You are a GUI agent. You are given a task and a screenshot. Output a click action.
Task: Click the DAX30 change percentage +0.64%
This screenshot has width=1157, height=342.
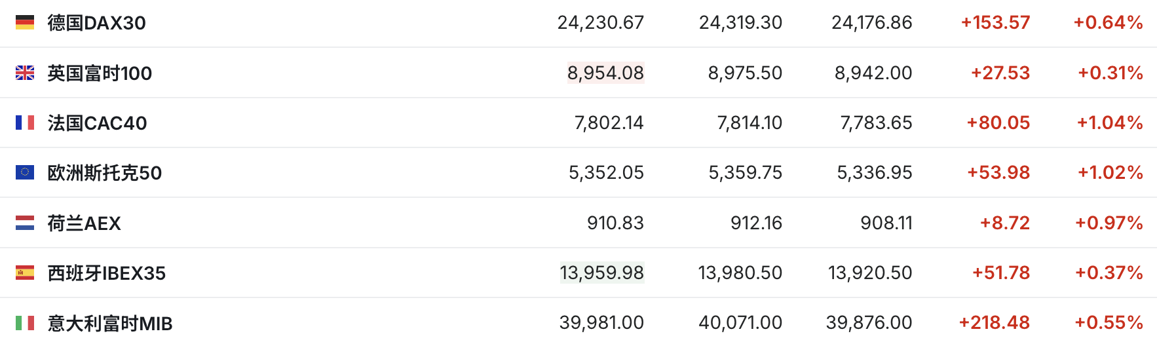coord(1108,23)
